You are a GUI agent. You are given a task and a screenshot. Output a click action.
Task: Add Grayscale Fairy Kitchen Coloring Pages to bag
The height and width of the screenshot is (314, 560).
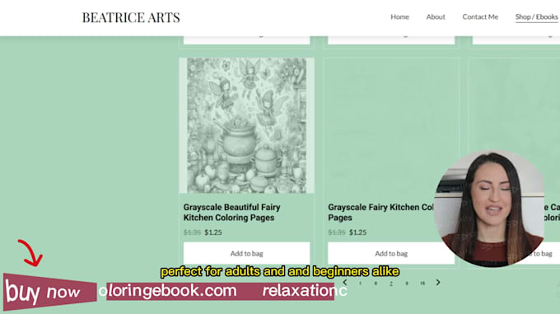(391, 253)
